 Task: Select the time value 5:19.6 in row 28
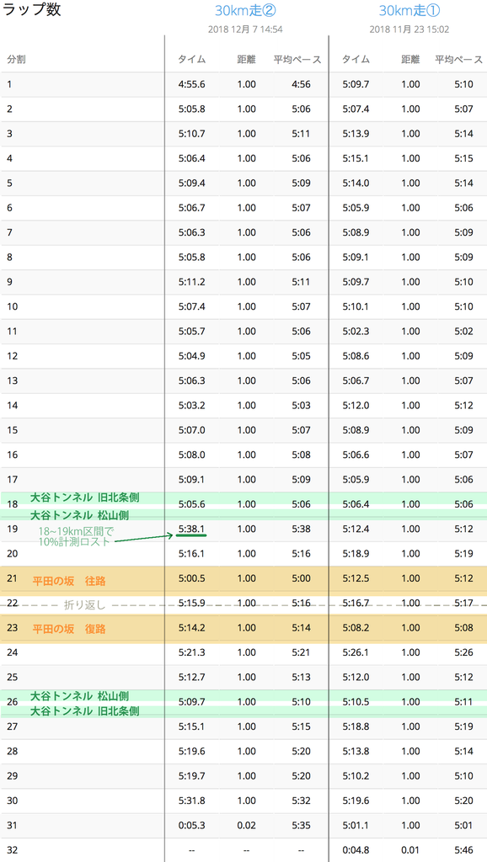pyautogui.click(x=192, y=752)
